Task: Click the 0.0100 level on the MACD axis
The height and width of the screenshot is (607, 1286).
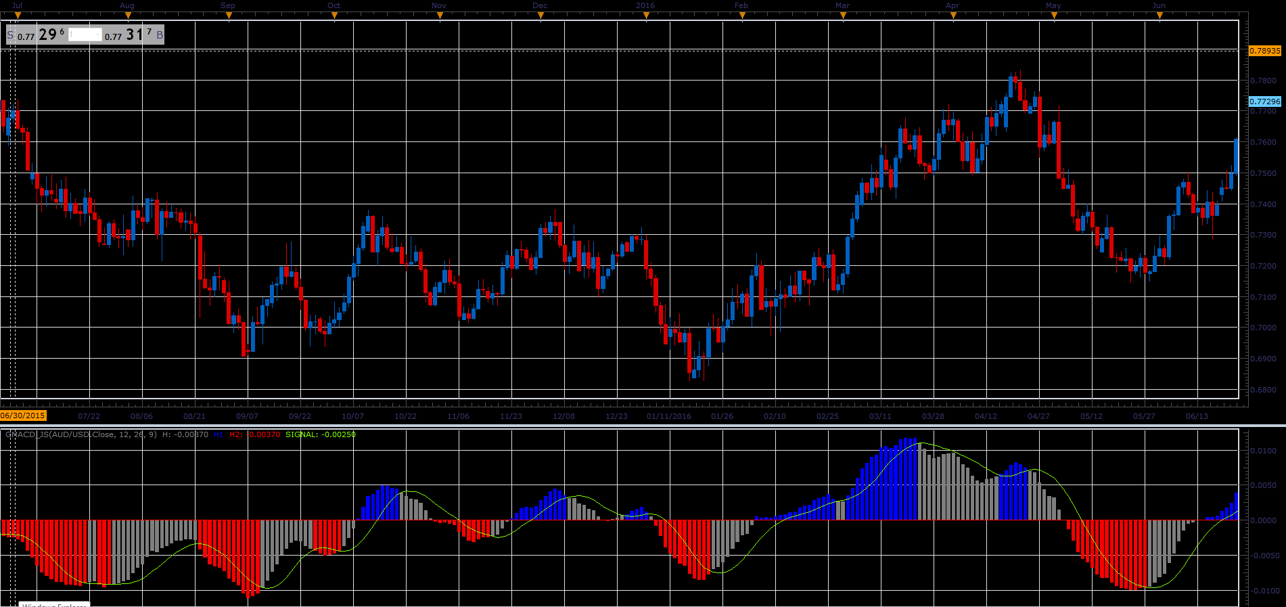Action: [x=1263, y=451]
